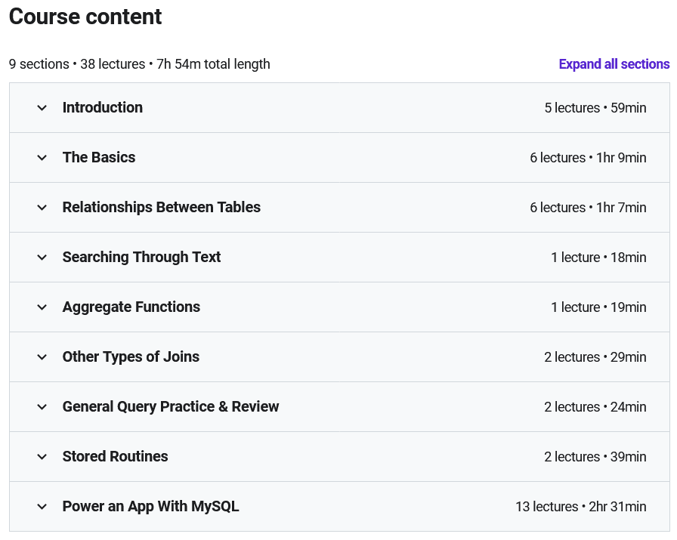
Task: Click the chevron beside Stored Routines
Action: [42, 457]
